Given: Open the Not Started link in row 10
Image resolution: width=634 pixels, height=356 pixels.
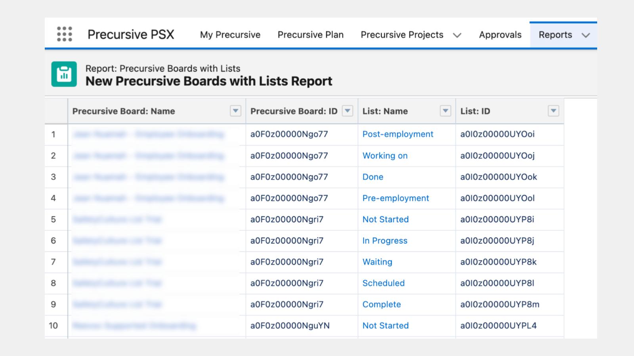Looking at the screenshot, I should 386,326.
